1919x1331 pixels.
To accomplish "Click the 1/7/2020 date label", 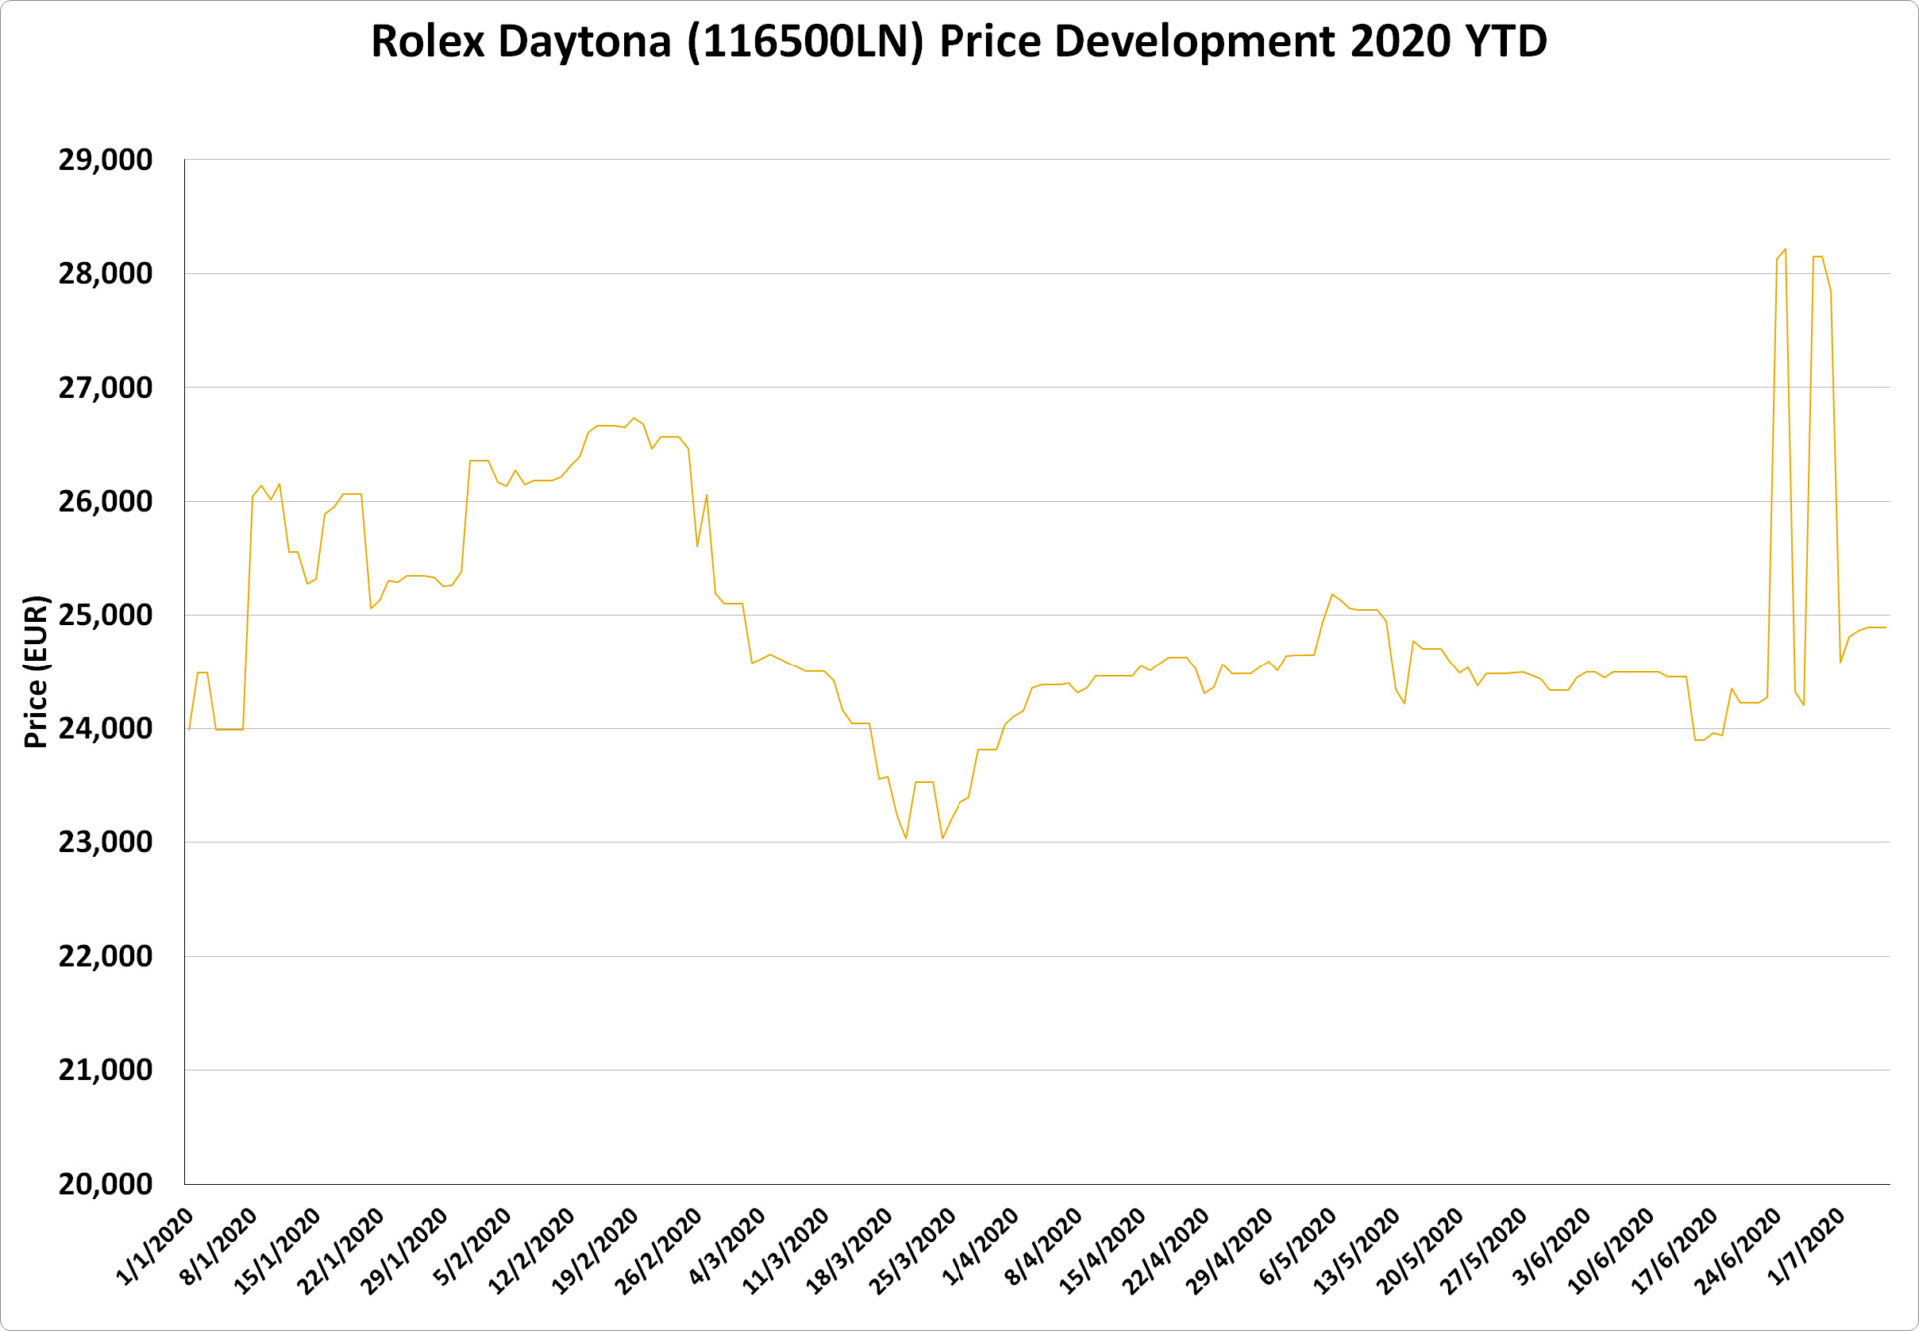I will coord(1806,1246).
